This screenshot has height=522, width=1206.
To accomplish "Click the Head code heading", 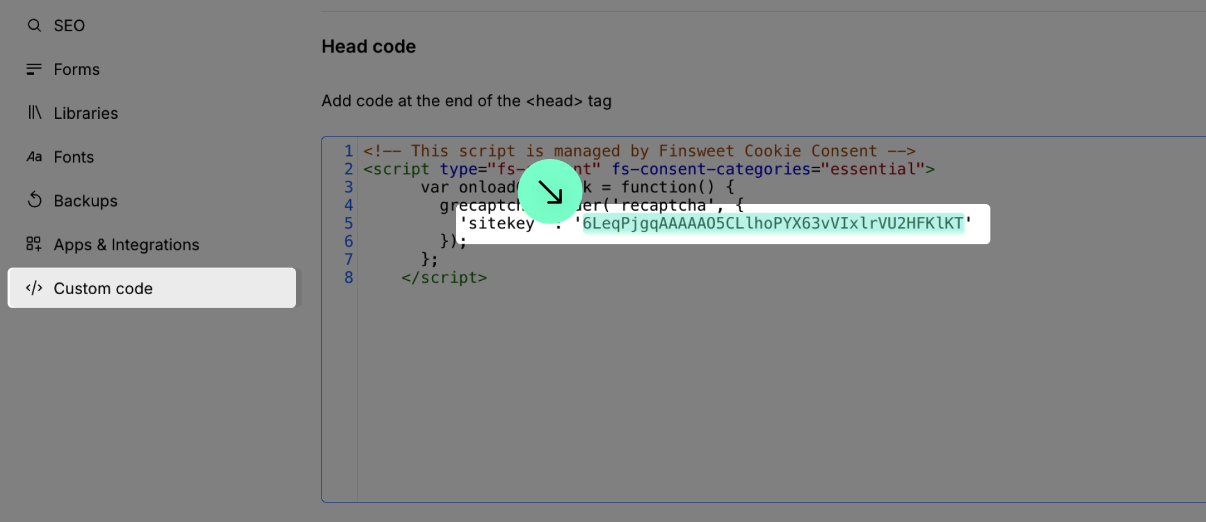I will click(x=369, y=47).
